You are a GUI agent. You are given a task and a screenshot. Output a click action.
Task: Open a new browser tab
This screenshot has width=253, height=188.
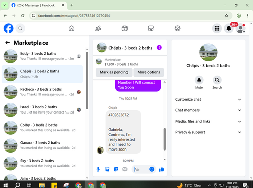72,5
